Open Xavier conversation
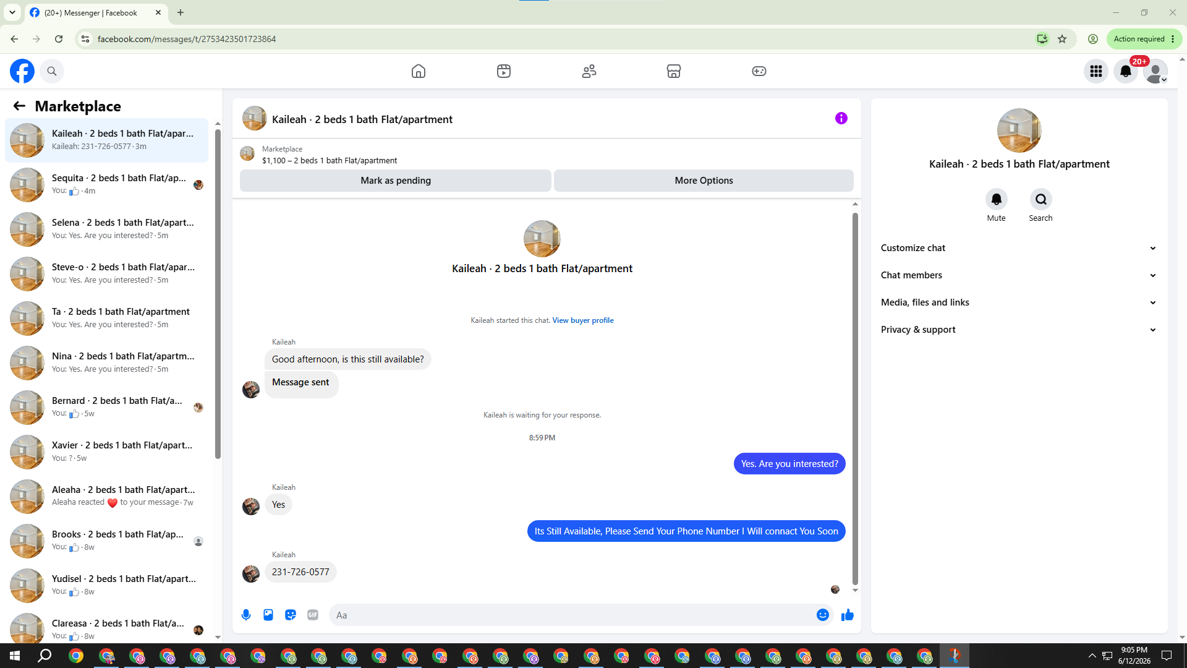 (x=107, y=452)
